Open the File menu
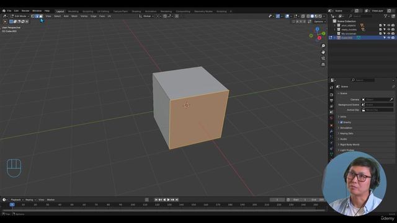This screenshot has height=223, width=397. pyautogui.click(x=9, y=11)
